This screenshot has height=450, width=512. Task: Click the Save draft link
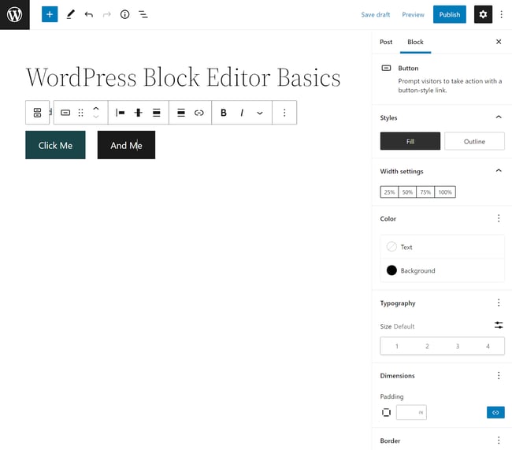click(x=376, y=14)
